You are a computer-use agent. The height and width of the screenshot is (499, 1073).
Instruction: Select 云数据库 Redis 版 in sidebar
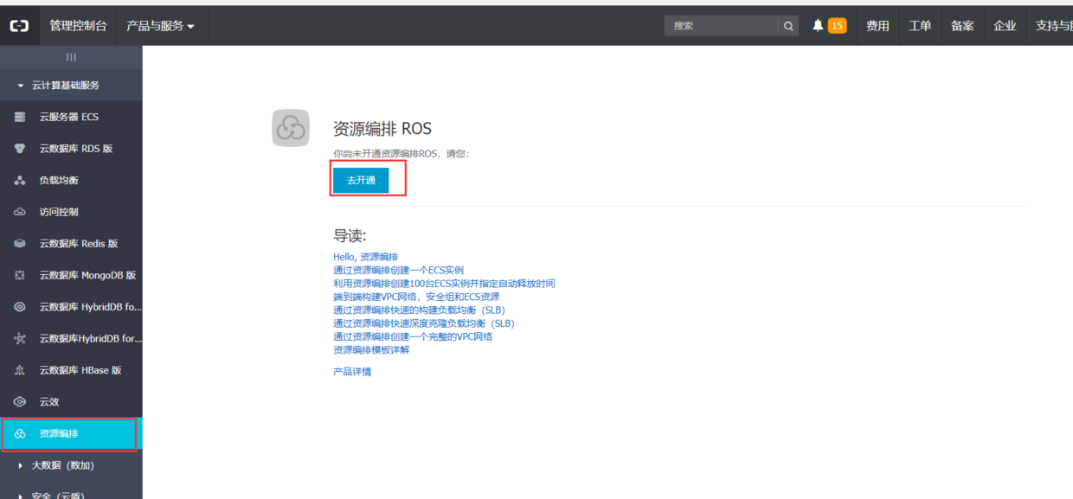[x=79, y=244]
